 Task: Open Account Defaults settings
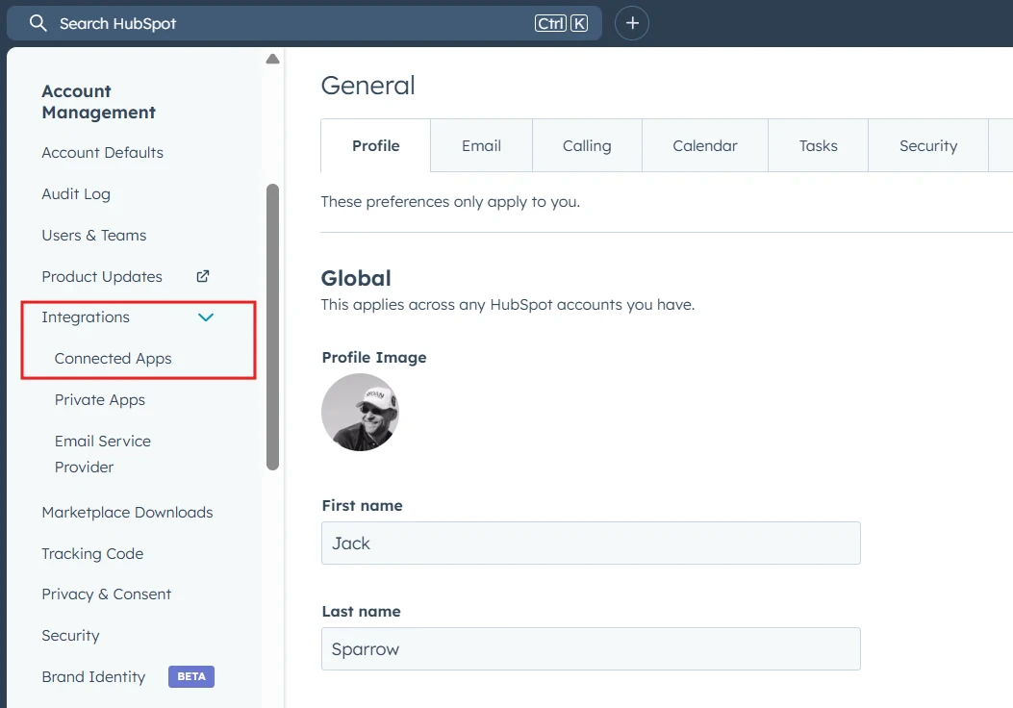[x=103, y=152]
